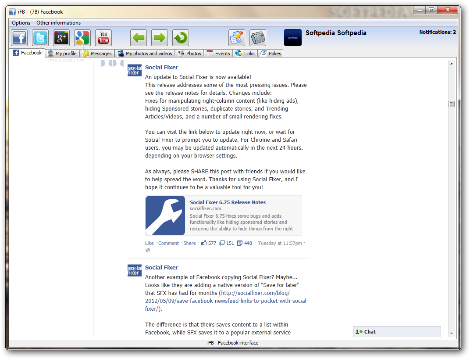This screenshot has width=470, height=359.
Task: Switch to Messages tab
Action: [x=97, y=54]
